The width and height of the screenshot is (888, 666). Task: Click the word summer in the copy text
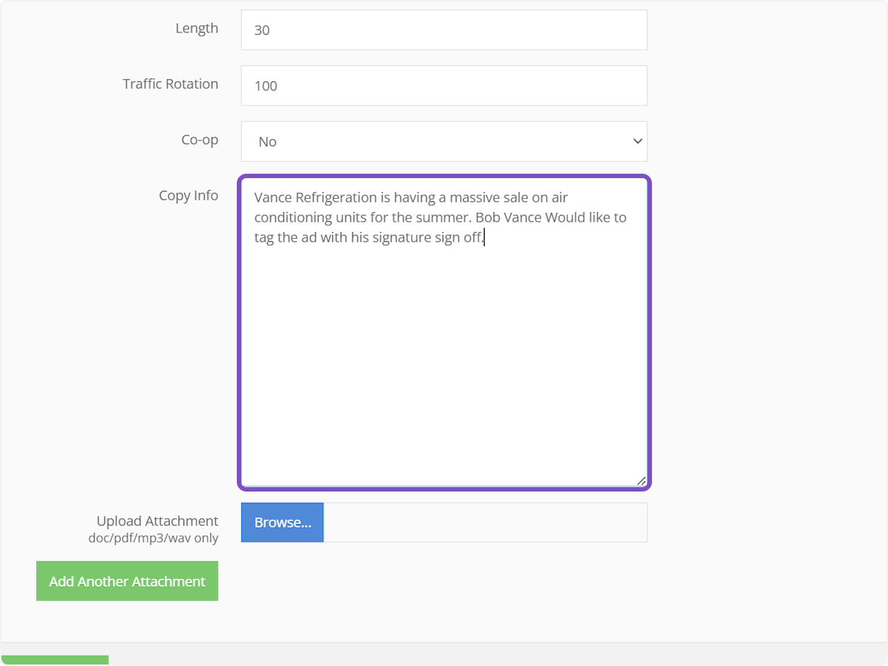pyautogui.click(x=441, y=217)
